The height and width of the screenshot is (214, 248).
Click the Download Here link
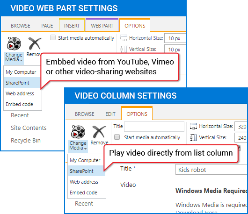(x=196, y=212)
